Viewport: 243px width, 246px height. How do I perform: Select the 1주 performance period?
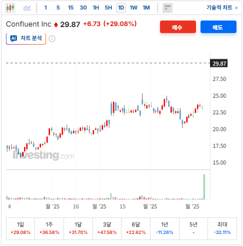[49, 228]
